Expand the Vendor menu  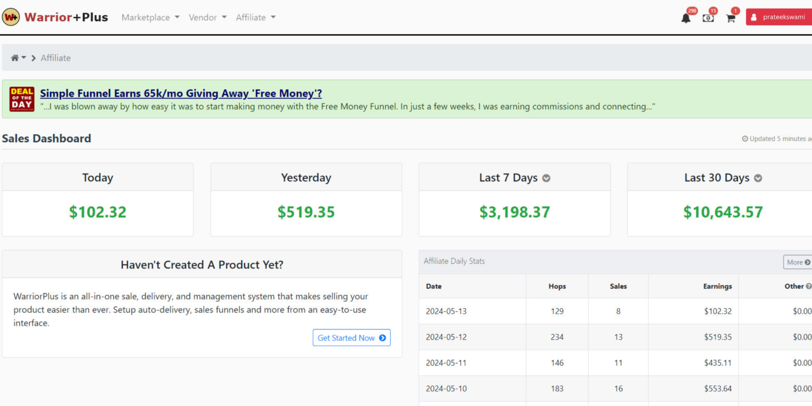[x=208, y=17]
